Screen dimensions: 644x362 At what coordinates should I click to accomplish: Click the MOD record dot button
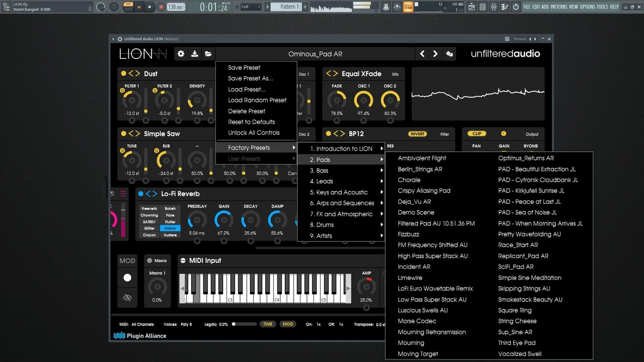[127, 278]
